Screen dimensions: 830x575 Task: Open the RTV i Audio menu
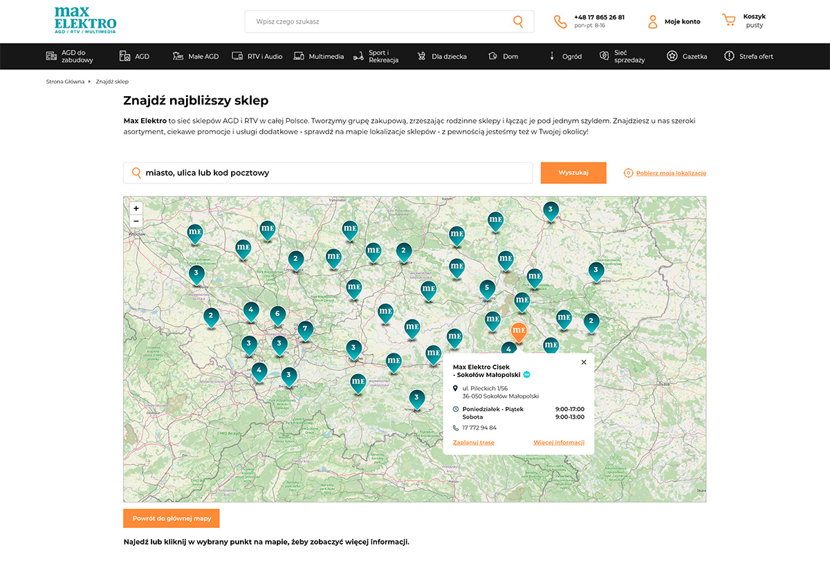pyautogui.click(x=257, y=56)
